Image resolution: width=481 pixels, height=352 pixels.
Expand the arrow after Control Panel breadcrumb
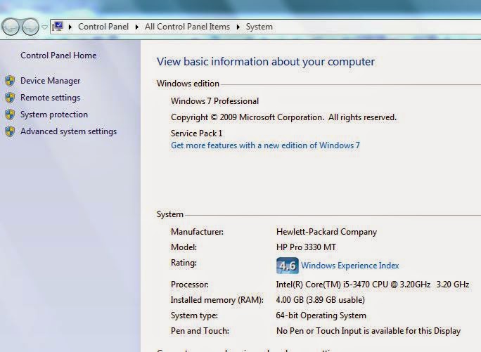tap(137, 27)
